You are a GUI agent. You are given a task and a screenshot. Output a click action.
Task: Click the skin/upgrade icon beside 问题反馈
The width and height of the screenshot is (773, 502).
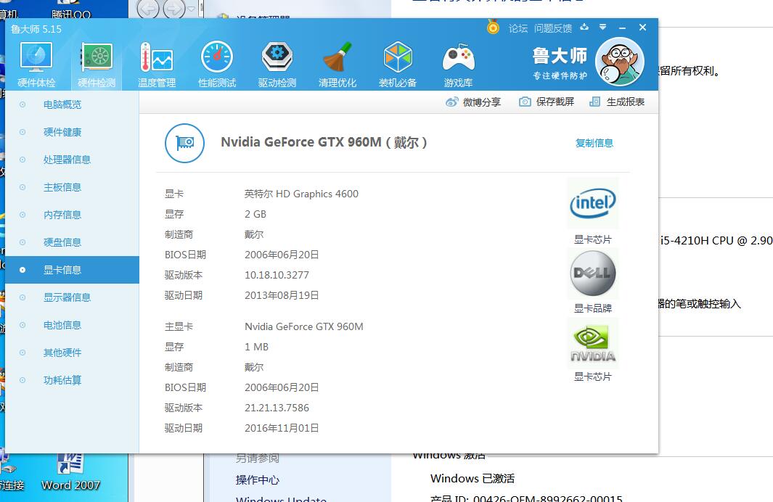tap(584, 28)
